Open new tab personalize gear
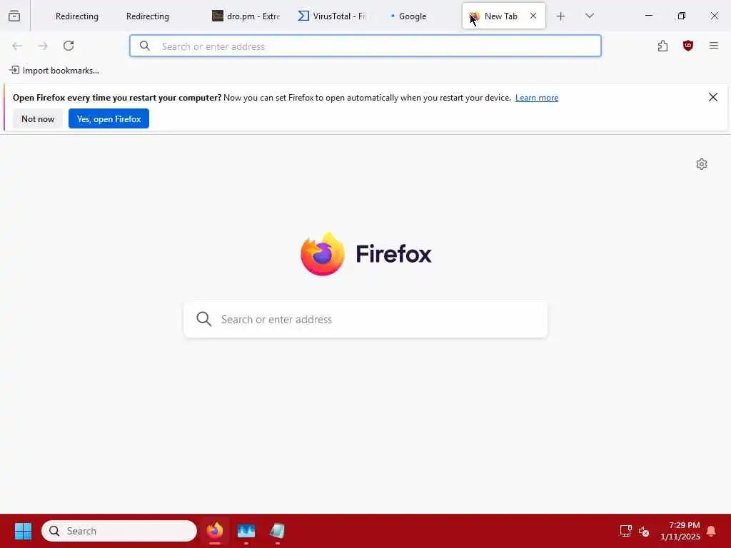Image resolution: width=731 pixels, height=548 pixels. pyautogui.click(x=702, y=164)
